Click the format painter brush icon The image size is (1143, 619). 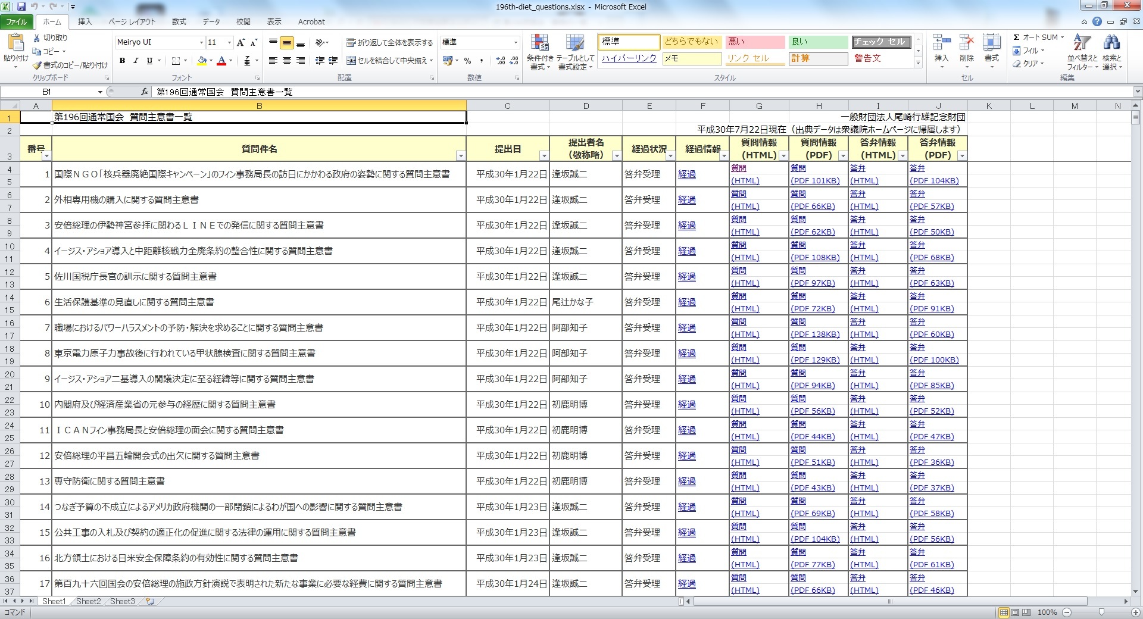click(x=37, y=65)
